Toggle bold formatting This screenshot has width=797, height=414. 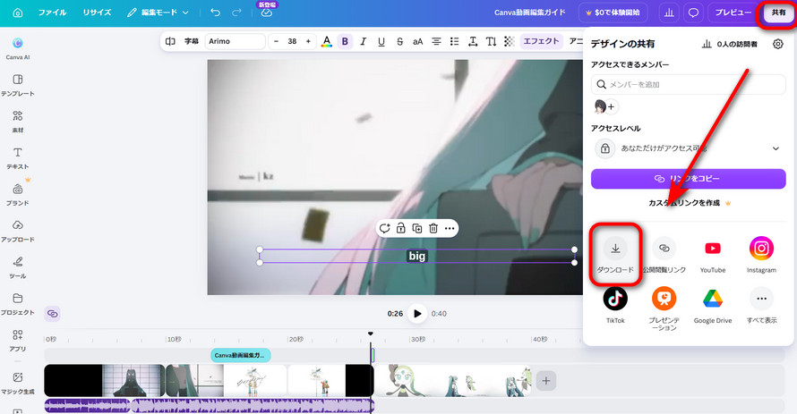345,41
